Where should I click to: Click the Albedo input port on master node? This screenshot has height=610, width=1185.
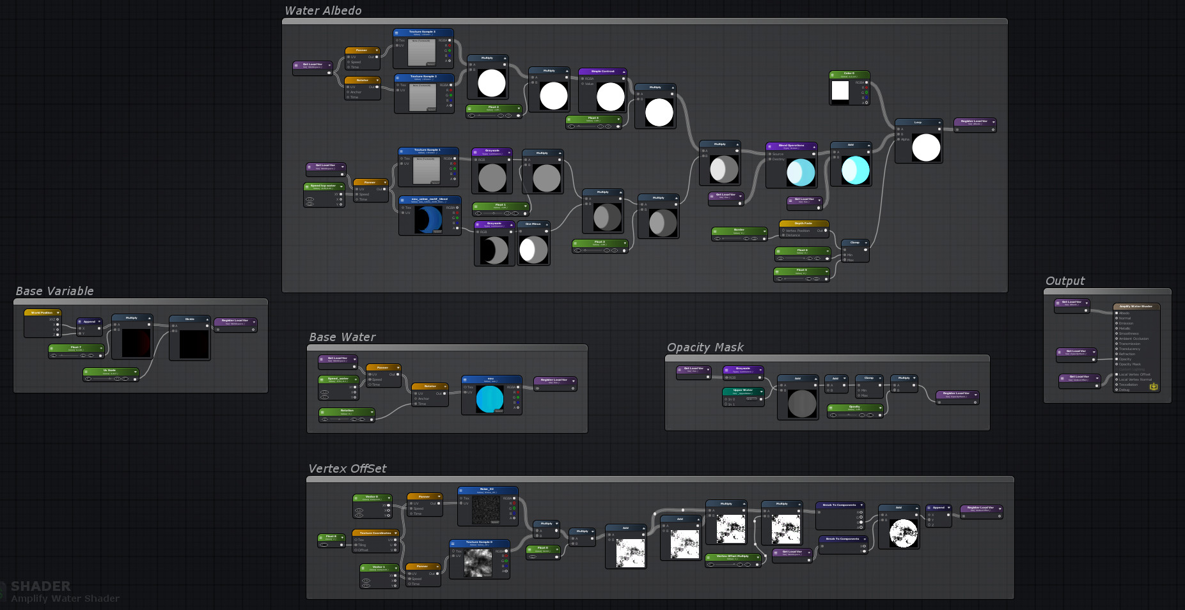[x=1117, y=314]
